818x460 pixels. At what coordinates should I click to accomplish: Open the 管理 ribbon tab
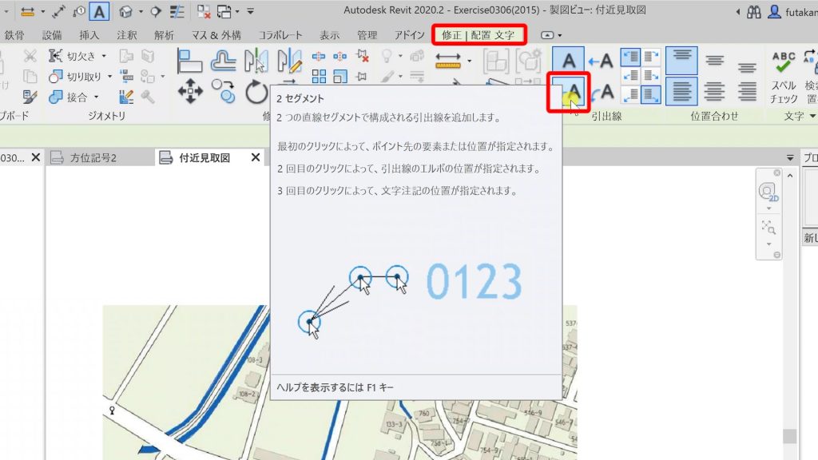(367, 35)
